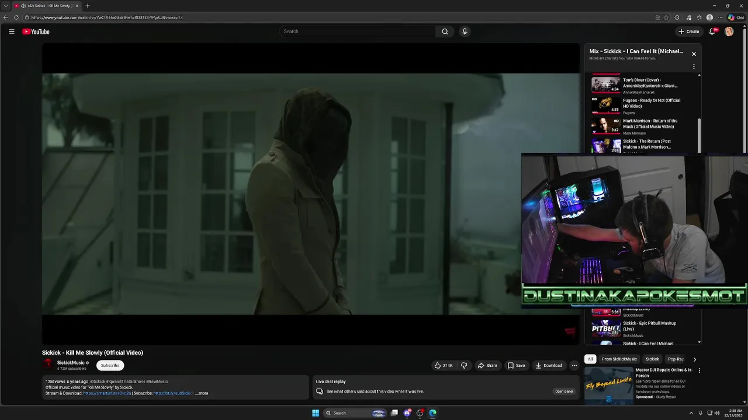Open the YouTube hamburger guide menu

(x=11, y=32)
